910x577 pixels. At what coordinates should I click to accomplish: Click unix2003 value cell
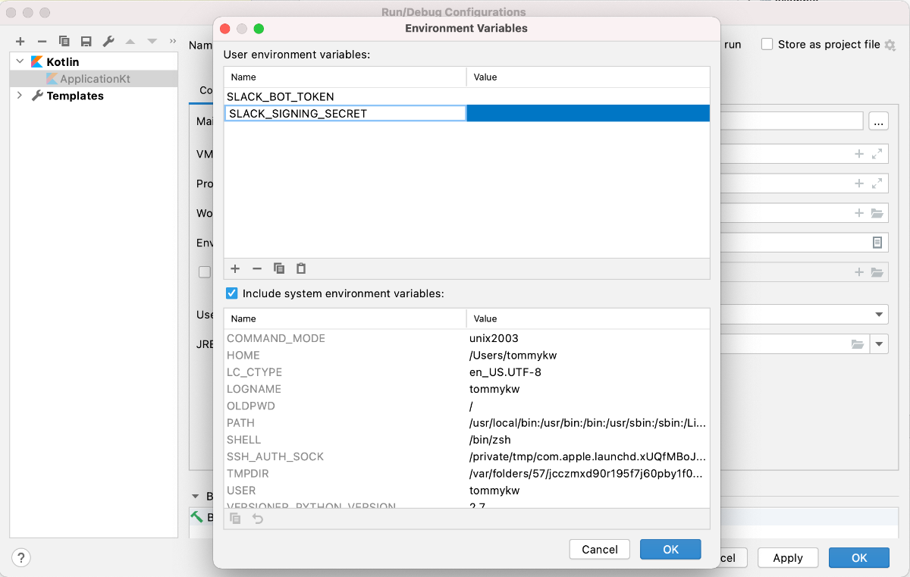(588, 338)
